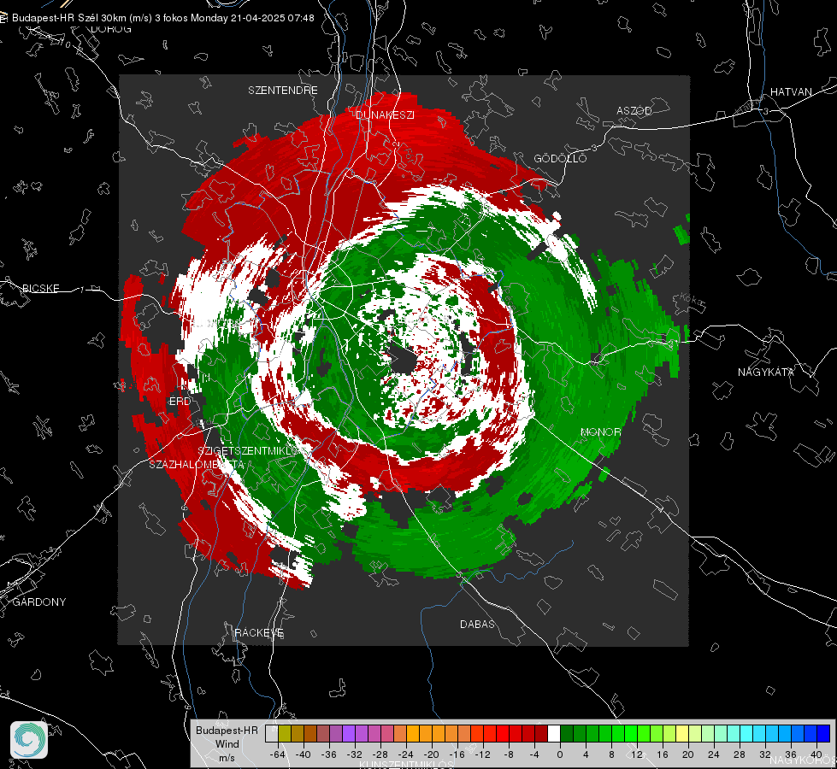Click the DUNAKESZI city label
The width and height of the screenshot is (837, 769).
[x=385, y=115]
